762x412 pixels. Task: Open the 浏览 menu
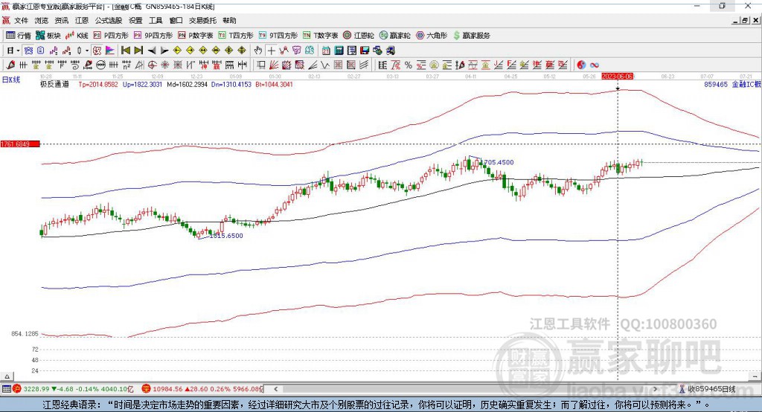tap(42, 20)
